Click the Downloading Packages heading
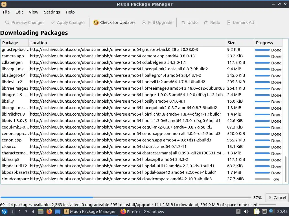289x216 pixels. click(x=34, y=33)
